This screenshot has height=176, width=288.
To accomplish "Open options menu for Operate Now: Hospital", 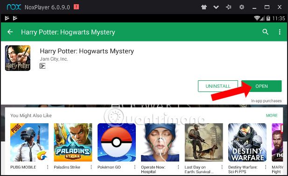I will [178, 167].
